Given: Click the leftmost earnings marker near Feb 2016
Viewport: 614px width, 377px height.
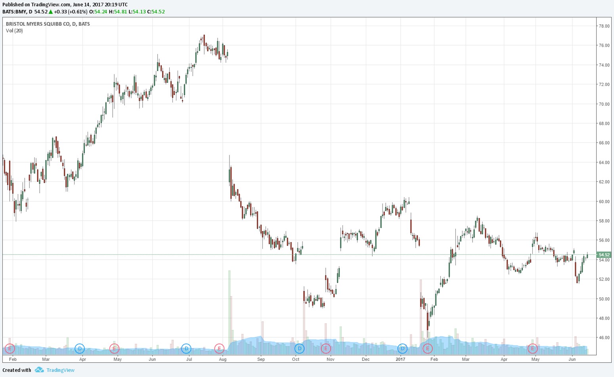Looking at the screenshot, I should (x=10, y=348).
